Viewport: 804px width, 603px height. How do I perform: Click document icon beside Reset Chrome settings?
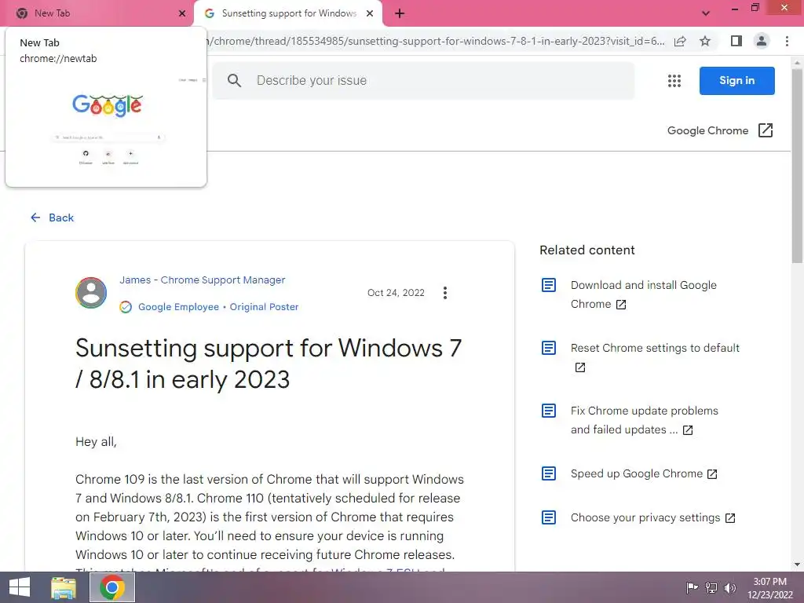549,348
